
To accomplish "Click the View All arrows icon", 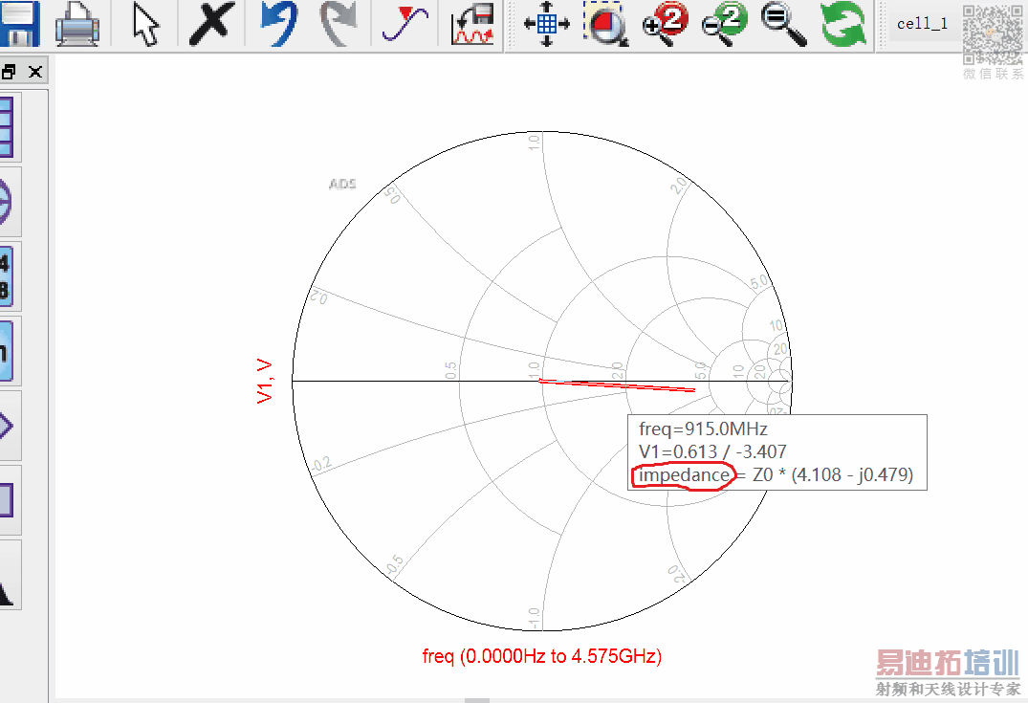I will pyautogui.click(x=547, y=24).
